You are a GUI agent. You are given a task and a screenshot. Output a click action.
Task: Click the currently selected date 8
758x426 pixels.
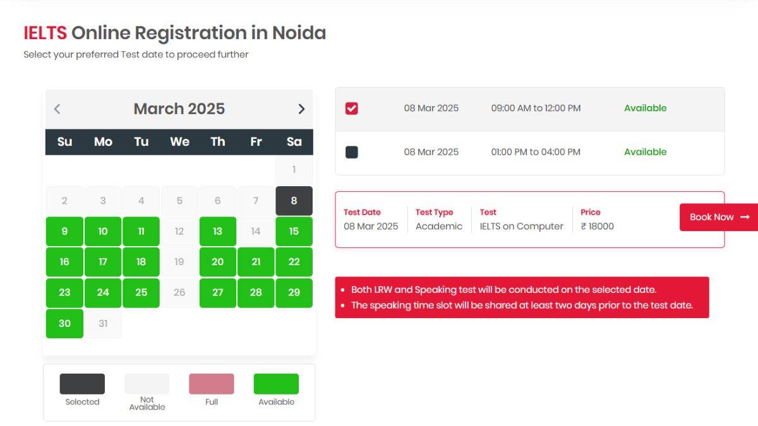pyautogui.click(x=294, y=200)
